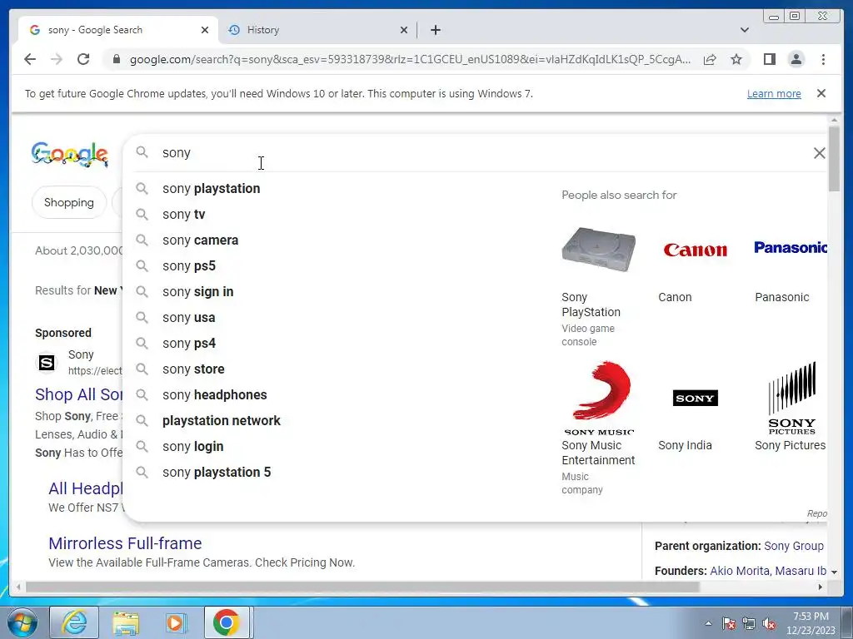853x639 pixels.
Task: Click the browser forward arrow
Action: point(57,59)
